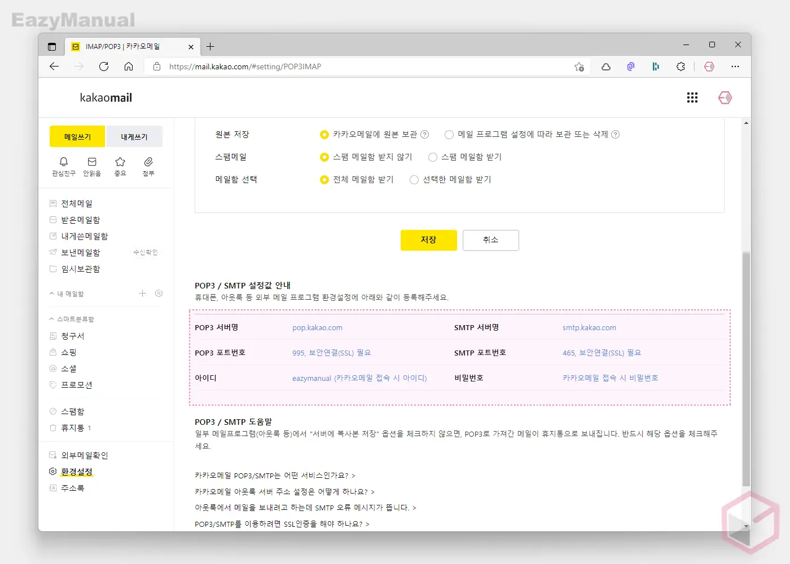
Task: Open 환경설정 menu
Action: [77, 472]
